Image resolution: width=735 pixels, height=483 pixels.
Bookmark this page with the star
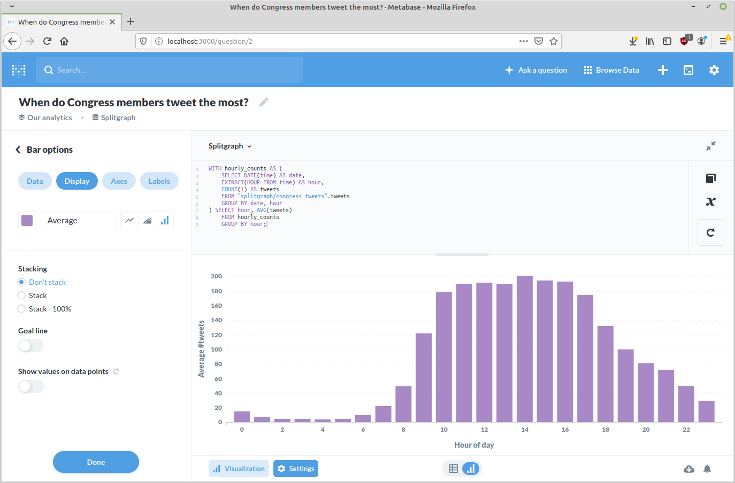coord(554,41)
